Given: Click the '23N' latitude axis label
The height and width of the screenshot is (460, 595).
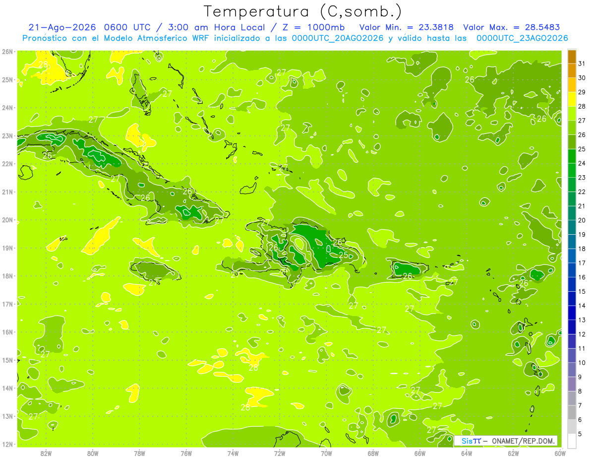Looking at the screenshot, I should click(x=7, y=135).
